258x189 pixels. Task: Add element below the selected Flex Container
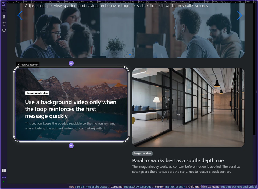71,146
